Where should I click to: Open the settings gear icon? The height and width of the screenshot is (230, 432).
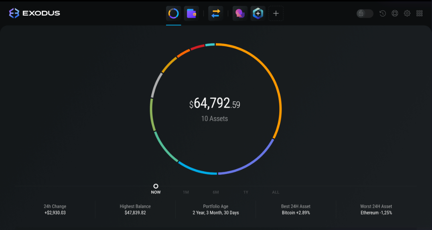pyautogui.click(x=407, y=13)
